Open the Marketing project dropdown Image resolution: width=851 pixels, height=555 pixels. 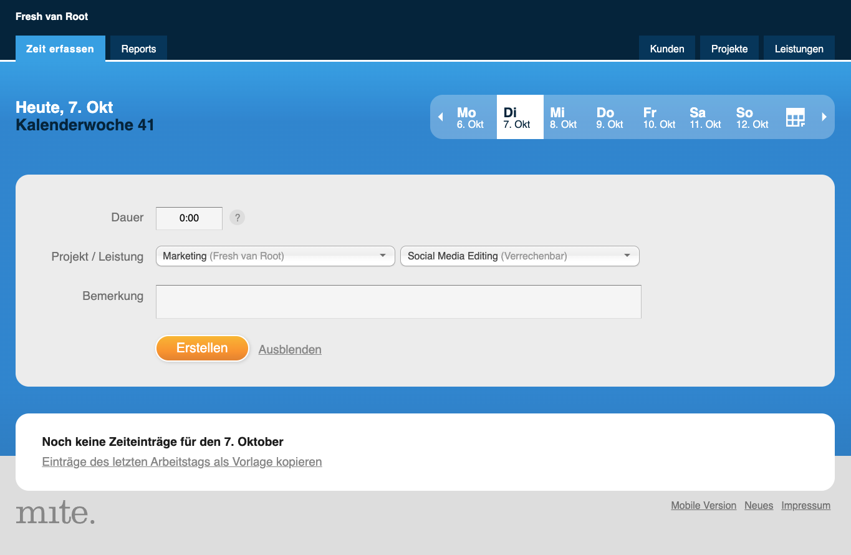click(275, 256)
